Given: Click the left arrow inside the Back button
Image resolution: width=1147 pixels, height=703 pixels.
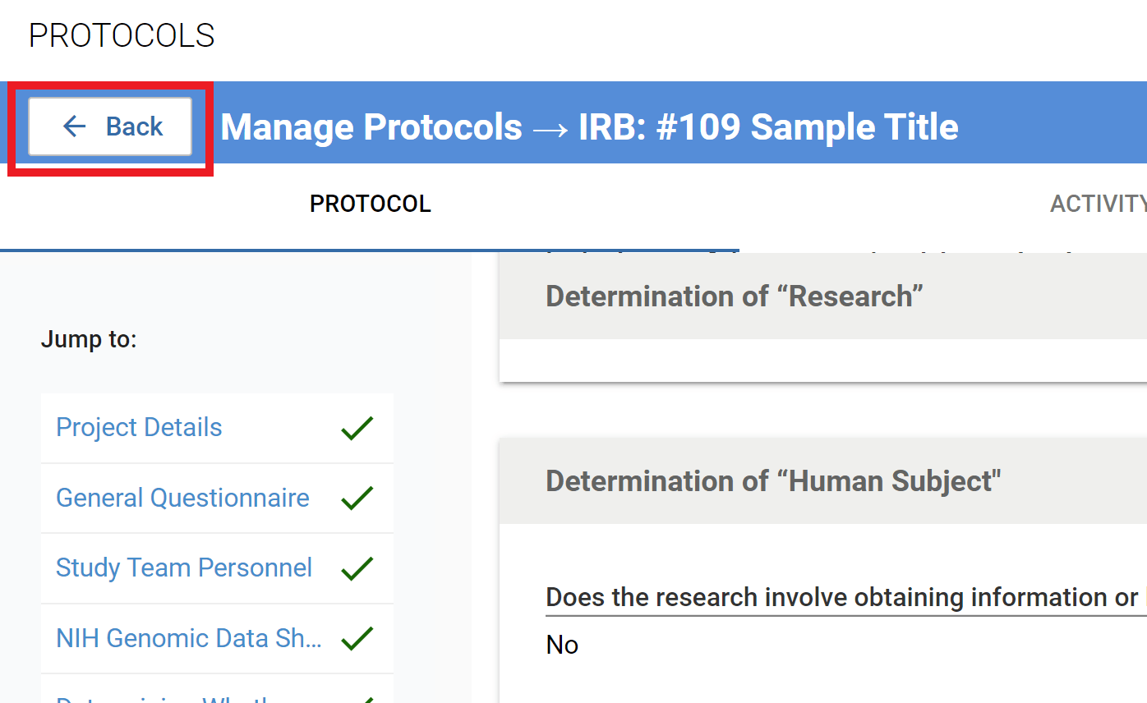Looking at the screenshot, I should tap(73, 126).
